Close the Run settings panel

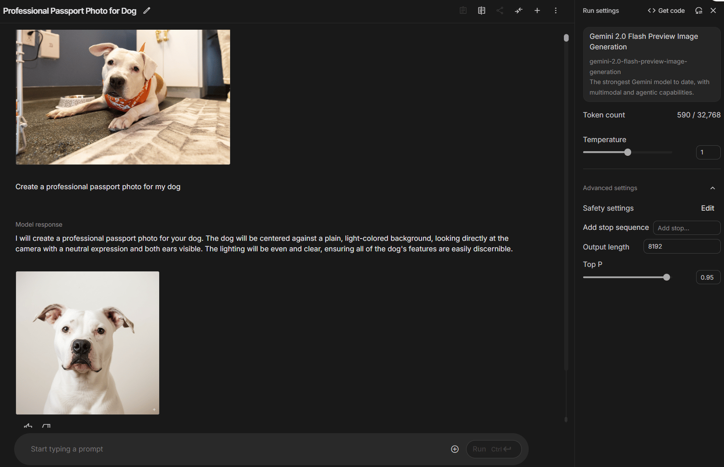pyautogui.click(x=713, y=11)
